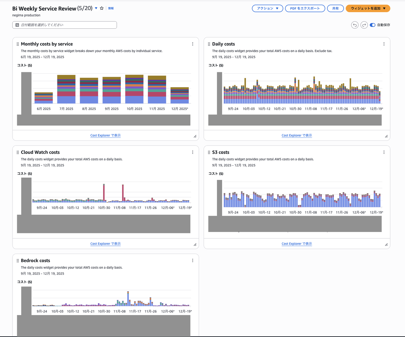The width and height of the screenshot is (405, 337).
Task: Click 11月 2025 label in monthly chart
Action: tap(157, 109)
